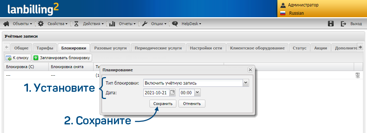This screenshot has height=133, width=367.
Task: Click the Тип блокировки combo field
Action: coord(193,83)
